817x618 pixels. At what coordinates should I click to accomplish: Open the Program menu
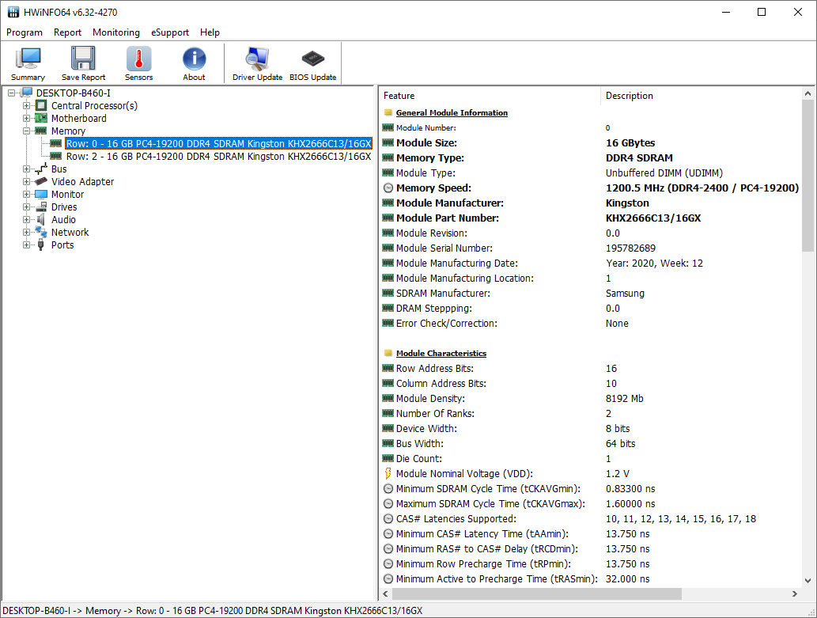25,32
